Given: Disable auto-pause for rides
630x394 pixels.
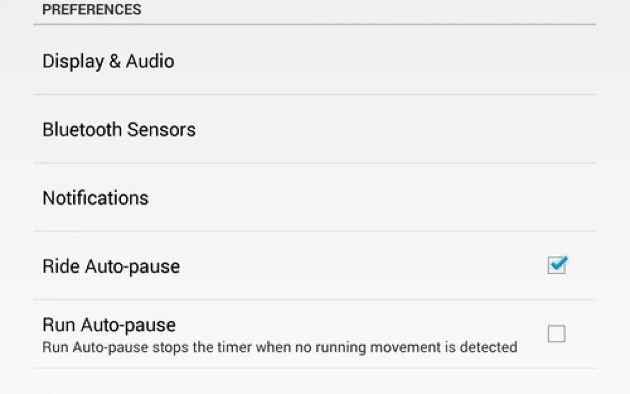Looking at the screenshot, I should pos(556,266).
